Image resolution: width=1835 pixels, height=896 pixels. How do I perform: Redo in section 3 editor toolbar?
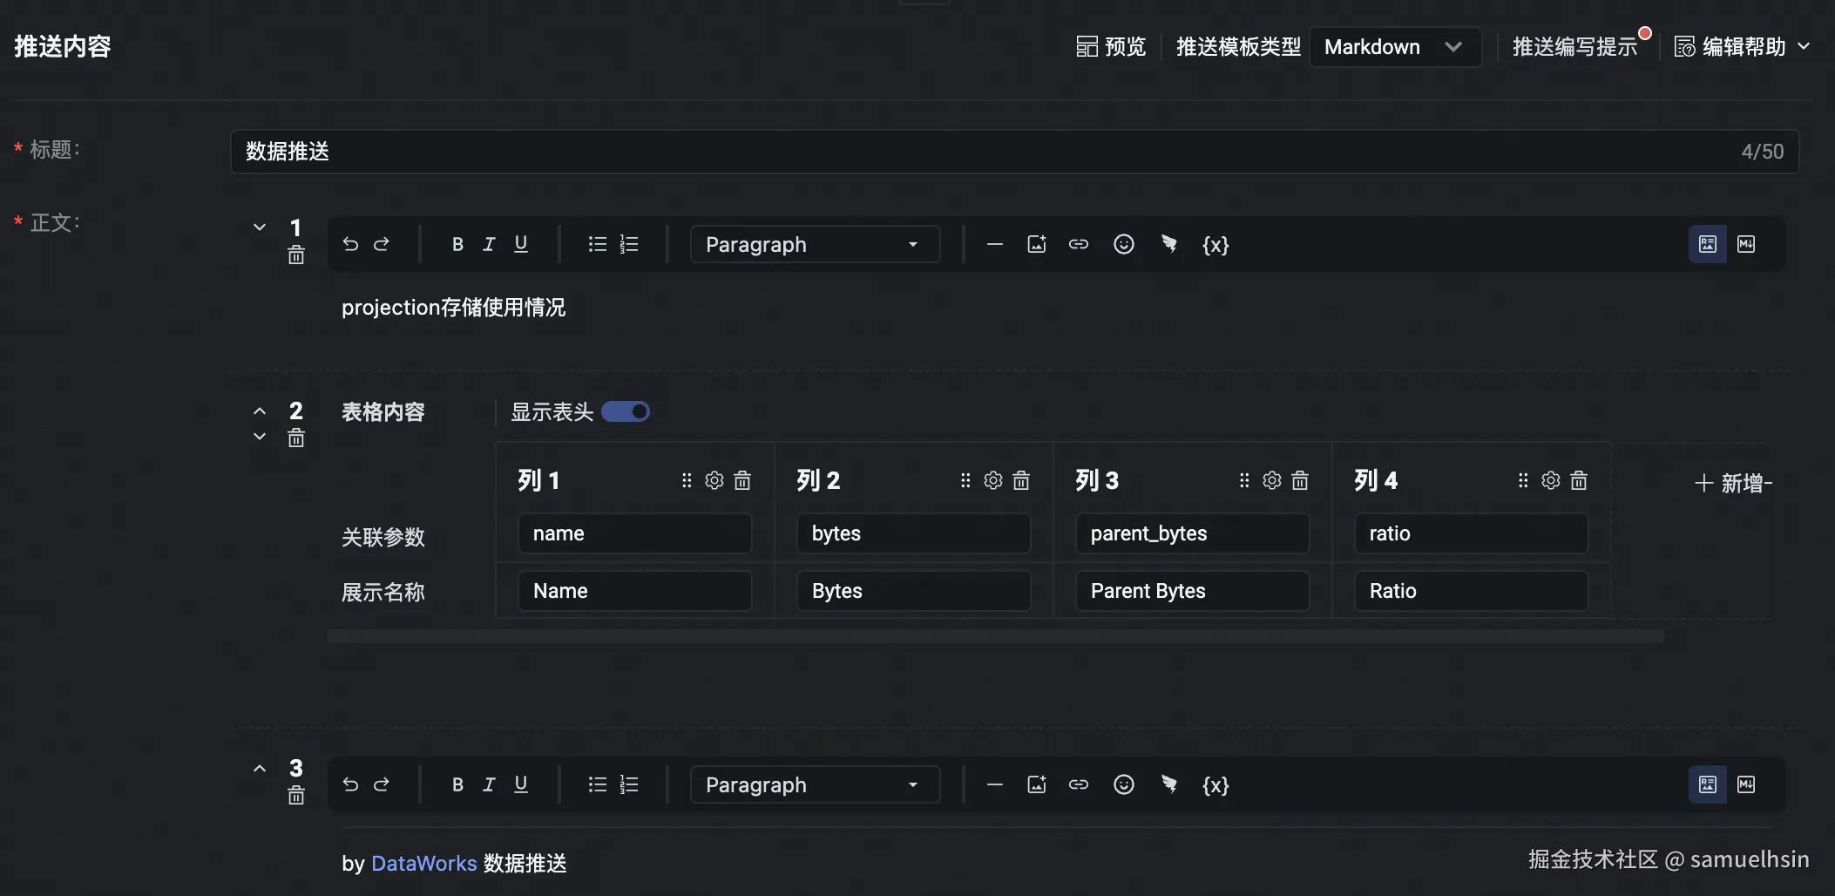coord(382,784)
